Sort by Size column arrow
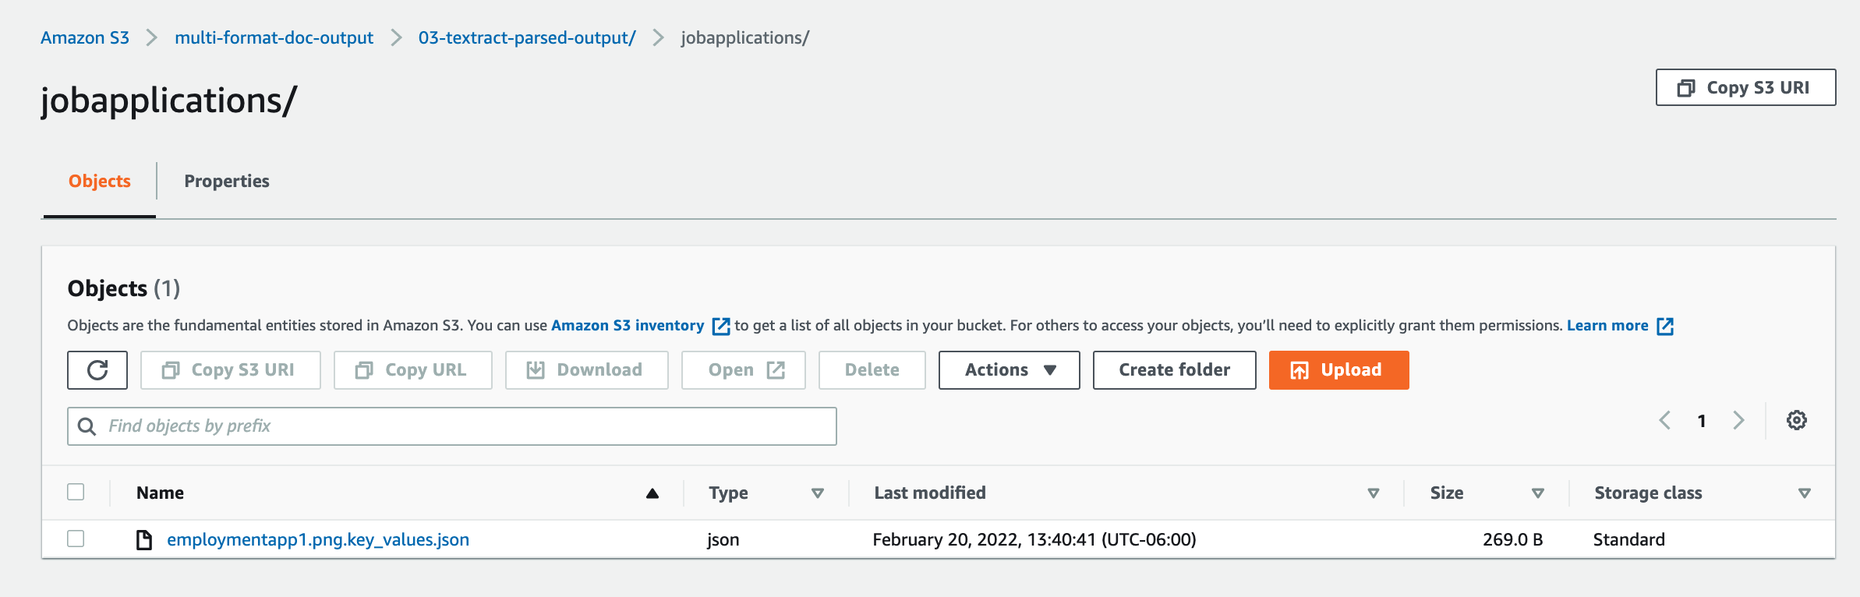Screen dimensions: 1860x597 coord(1537,493)
